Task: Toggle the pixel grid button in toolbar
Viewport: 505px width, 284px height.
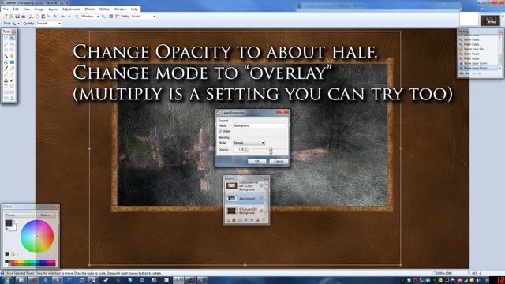Action: click(x=111, y=16)
